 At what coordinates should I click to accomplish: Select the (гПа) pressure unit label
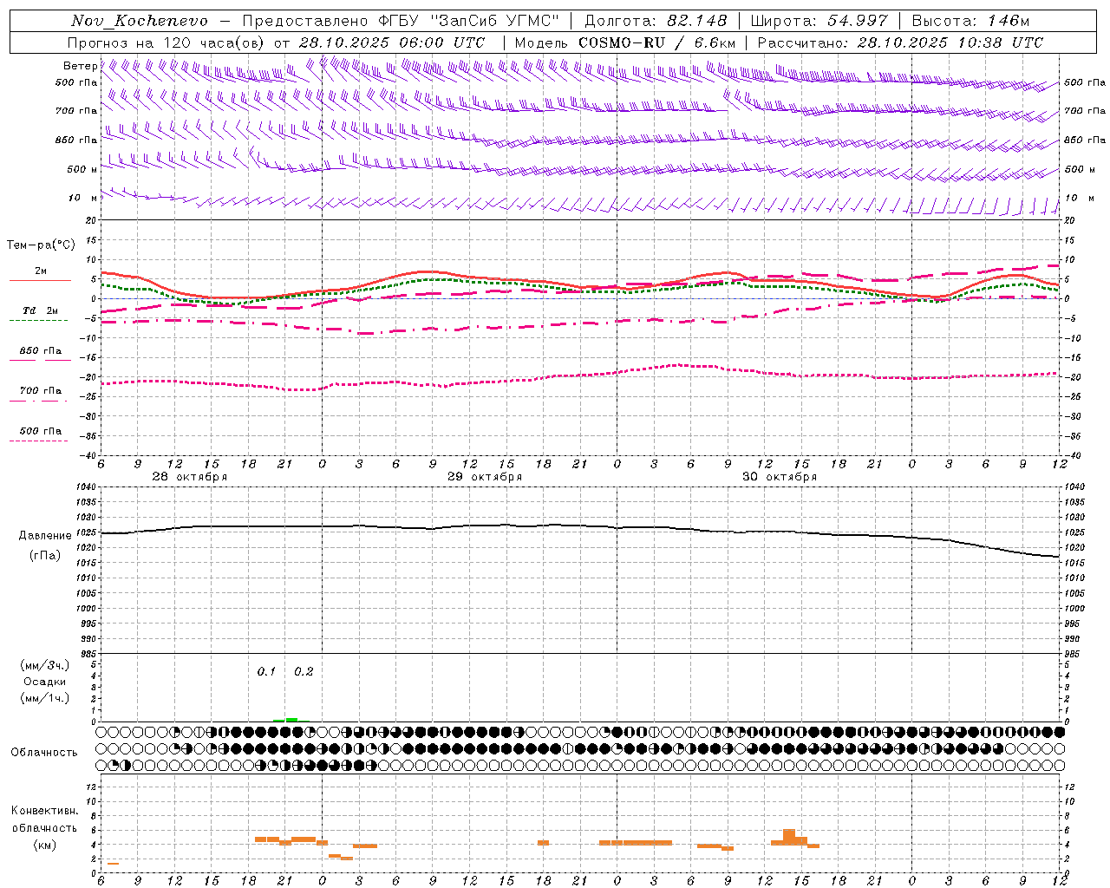(44, 556)
